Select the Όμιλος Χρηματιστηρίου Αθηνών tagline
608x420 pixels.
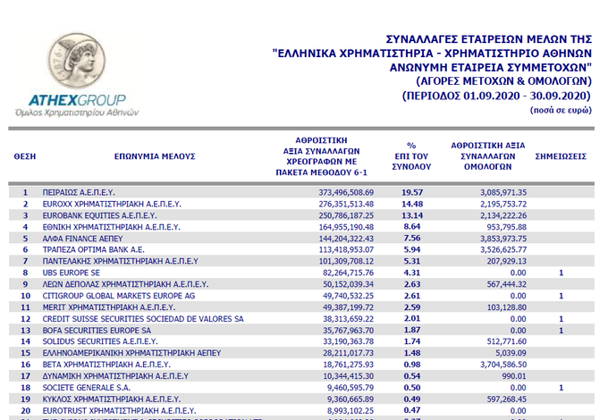pyautogui.click(x=77, y=113)
